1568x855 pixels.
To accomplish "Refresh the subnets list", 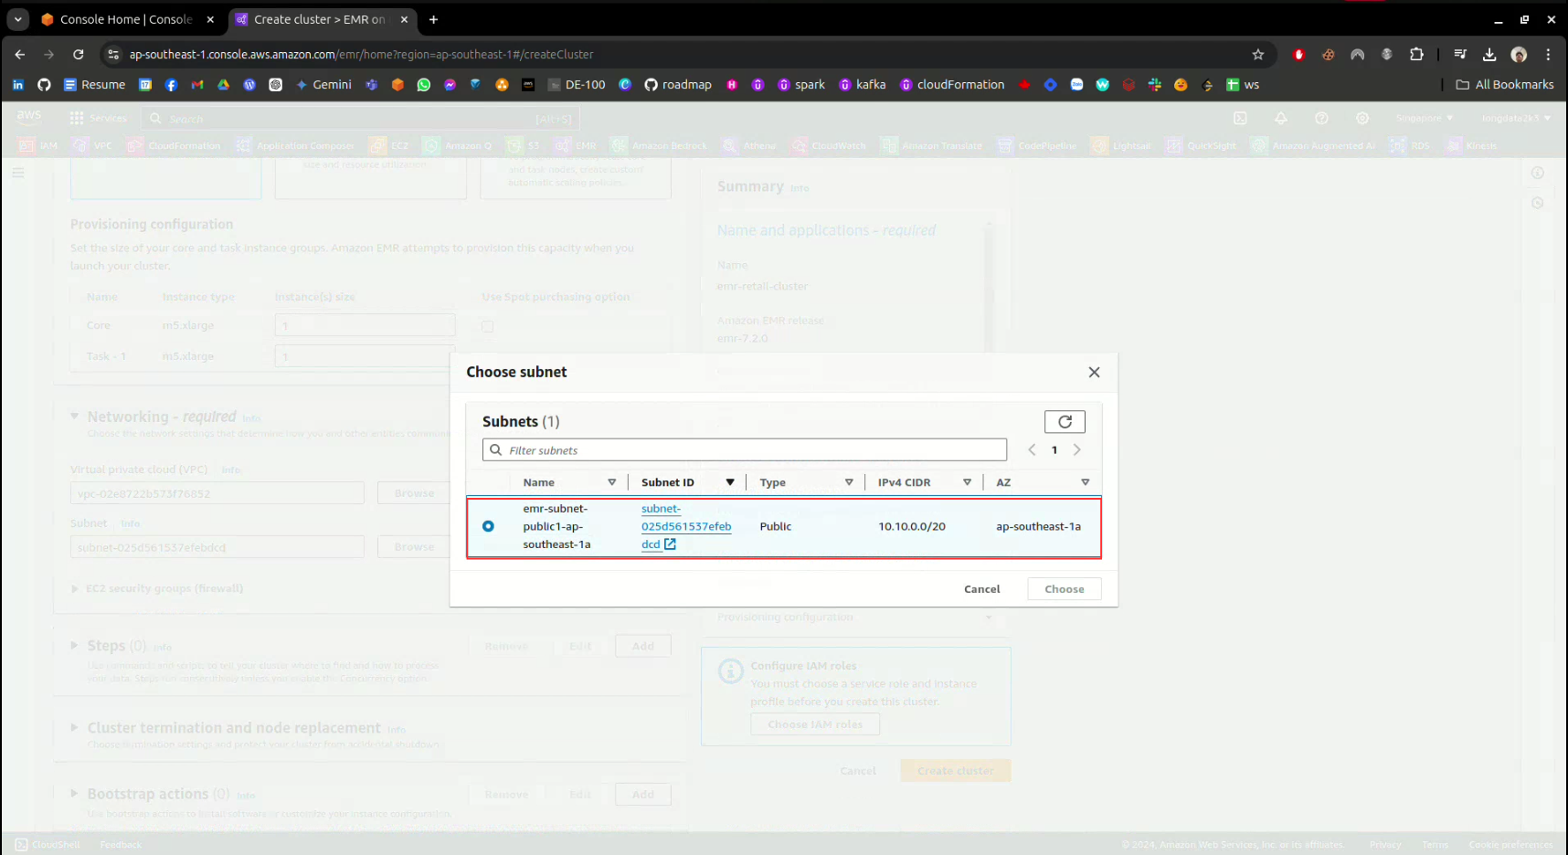I will (x=1065, y=422).
